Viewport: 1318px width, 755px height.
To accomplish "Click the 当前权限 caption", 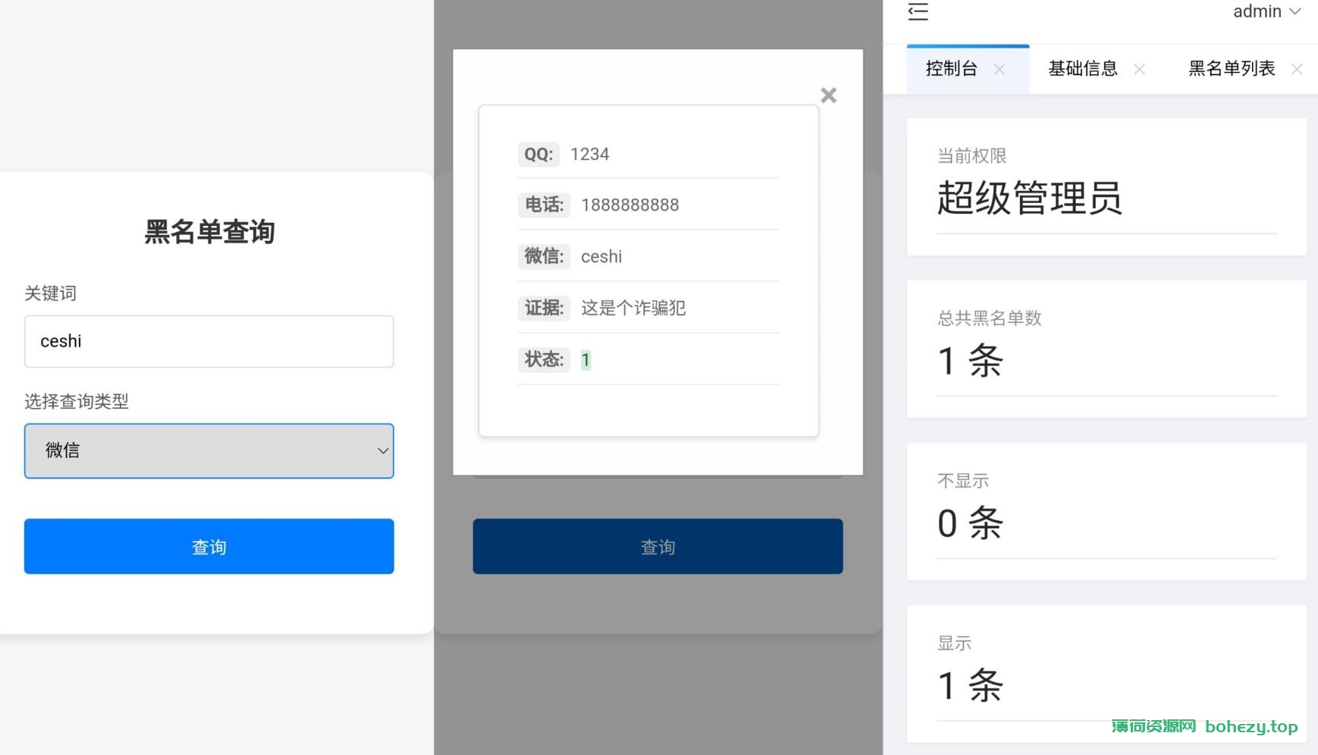I will point(972,156).
